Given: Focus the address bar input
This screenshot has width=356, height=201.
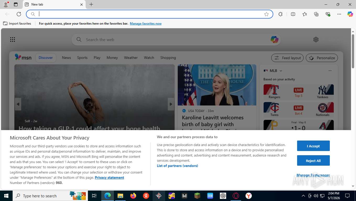Looking at the screenshot, I should tap(149, 14).
